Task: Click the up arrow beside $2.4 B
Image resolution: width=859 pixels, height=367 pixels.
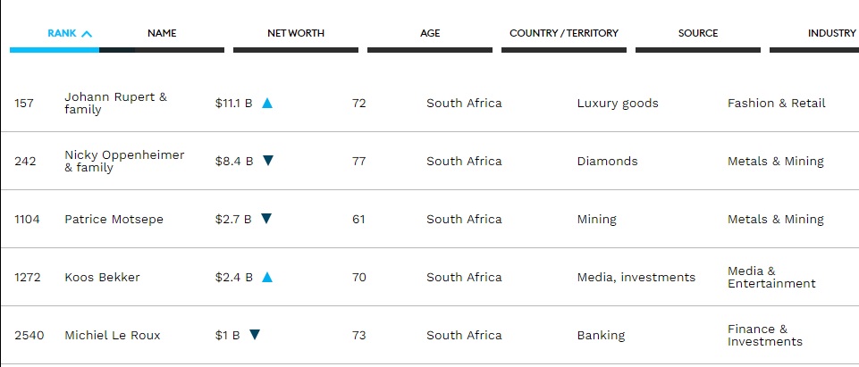Action: click(x=266, y=277)
